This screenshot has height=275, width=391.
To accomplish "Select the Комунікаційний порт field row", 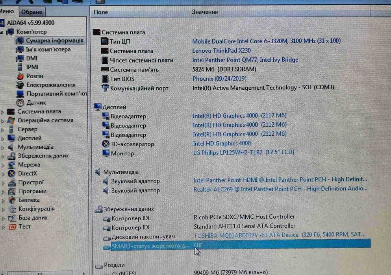I will point(139,89).
